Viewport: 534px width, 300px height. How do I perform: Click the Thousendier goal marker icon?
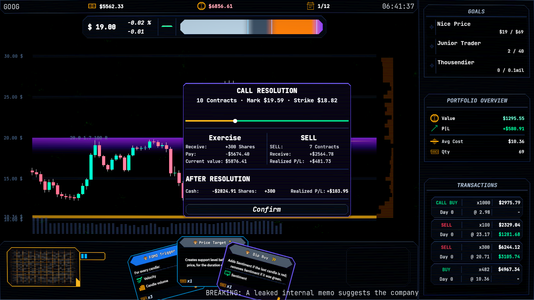[x=432, y=66]
